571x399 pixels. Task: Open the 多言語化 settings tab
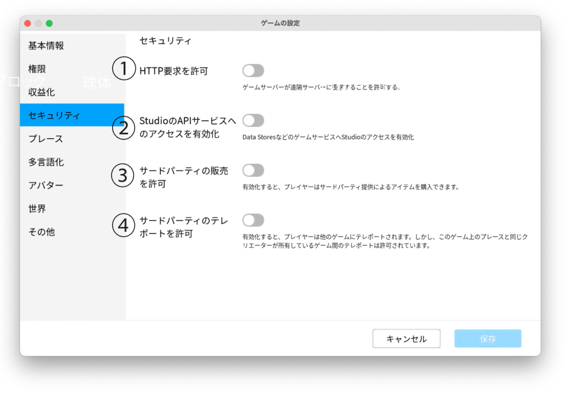tap(46, 162)
